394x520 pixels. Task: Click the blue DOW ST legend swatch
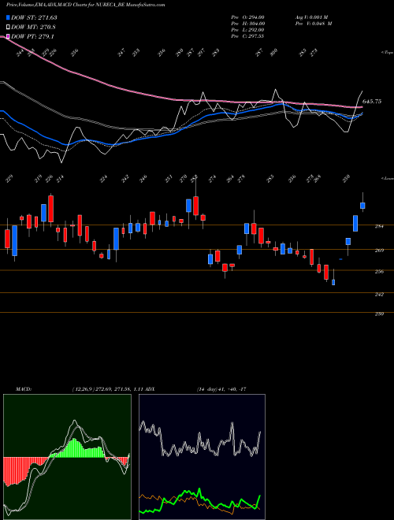click(x=8, y=17)
